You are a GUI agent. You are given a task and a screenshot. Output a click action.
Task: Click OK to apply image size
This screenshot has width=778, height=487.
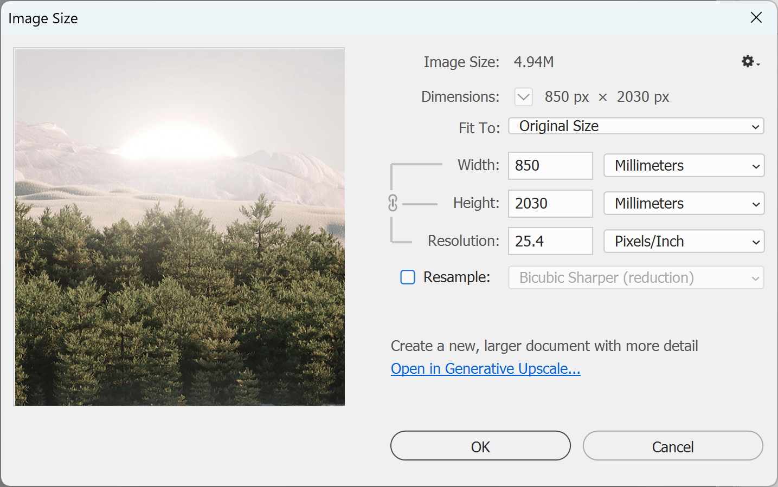pos(480,446)
